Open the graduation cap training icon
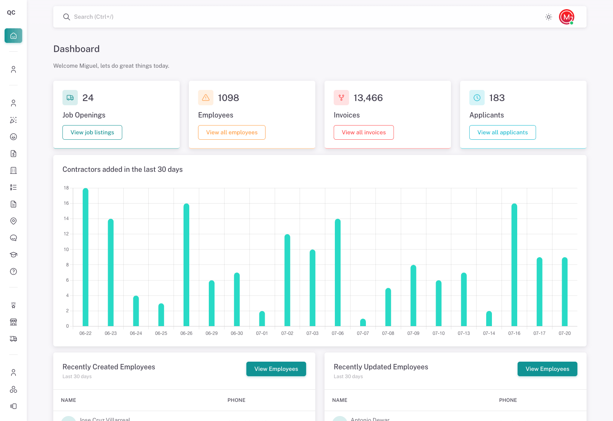 tap(13, 255)
